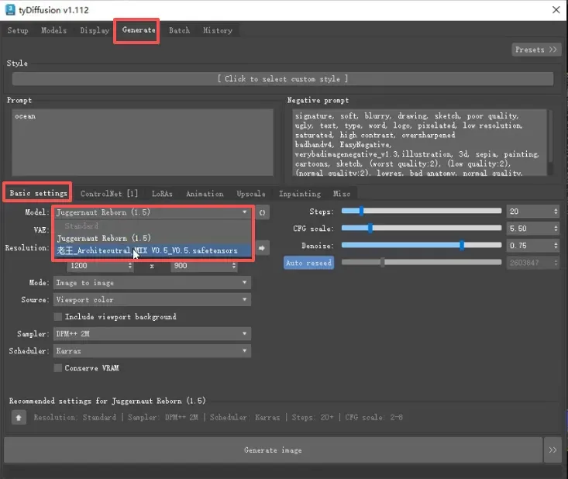
Task: Open the History tab
Action: 218,30
